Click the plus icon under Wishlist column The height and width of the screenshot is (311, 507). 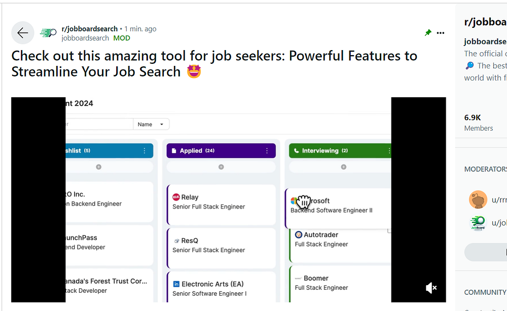(x=99, y=167)
